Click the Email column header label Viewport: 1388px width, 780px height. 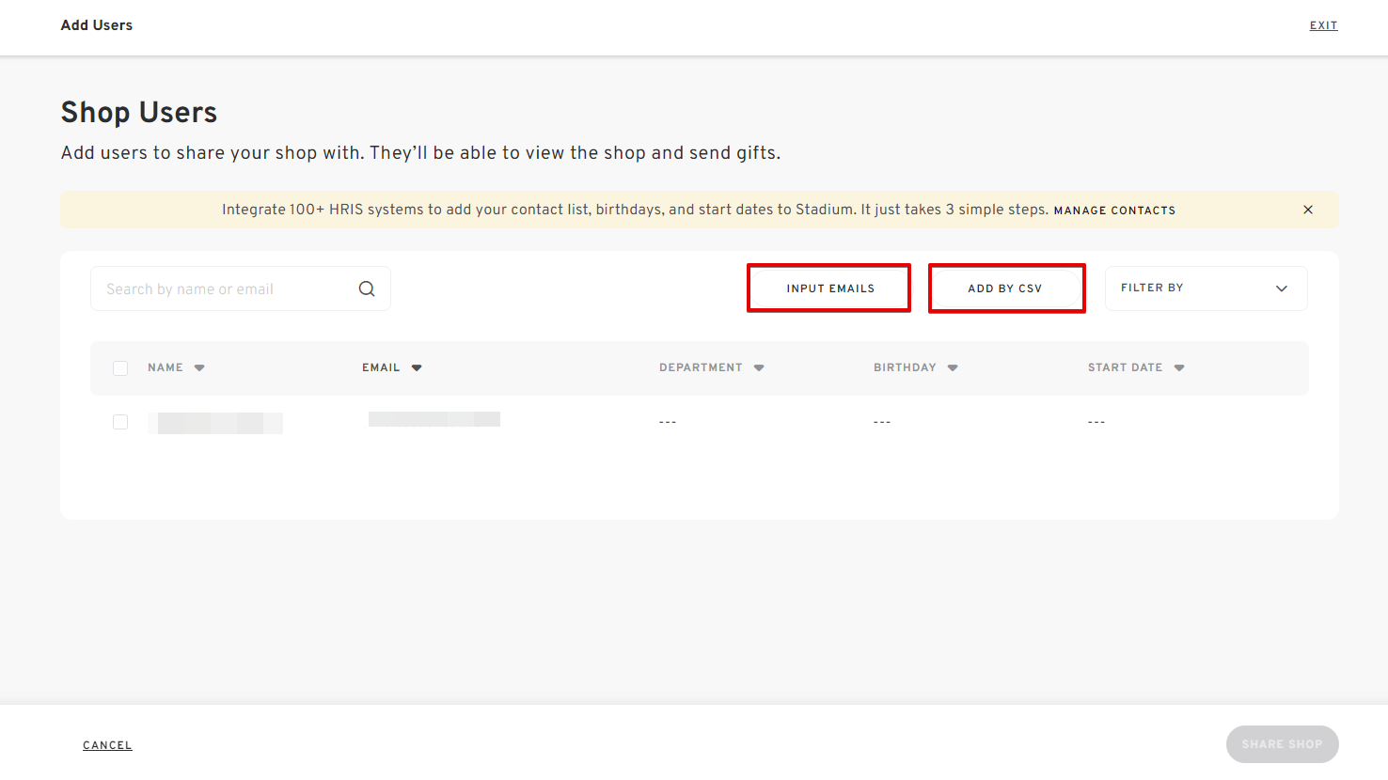(x=381, y=367)
